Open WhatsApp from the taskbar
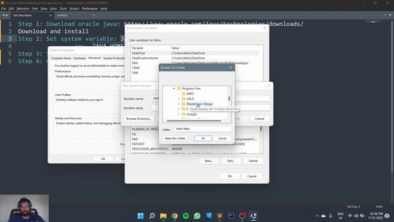The height and width of the screenshot is (222, 394). 197,216
